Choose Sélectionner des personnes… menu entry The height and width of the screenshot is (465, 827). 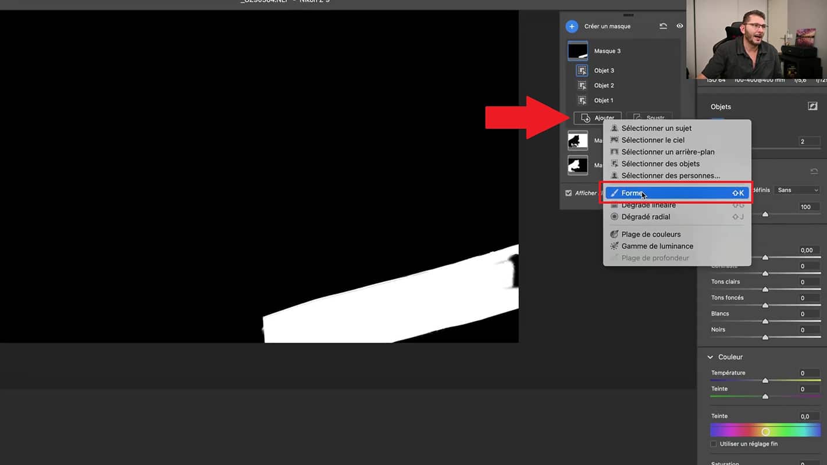(677, 176)
